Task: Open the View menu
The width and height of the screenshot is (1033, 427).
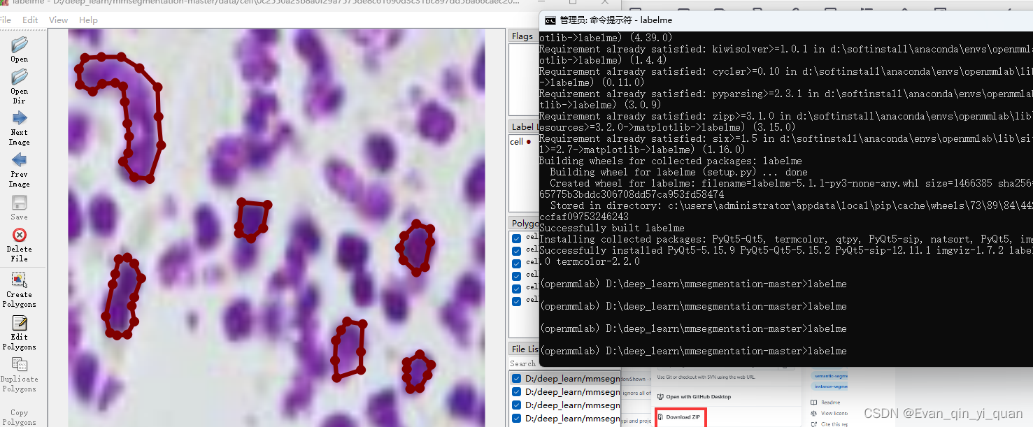Action: 58,20
